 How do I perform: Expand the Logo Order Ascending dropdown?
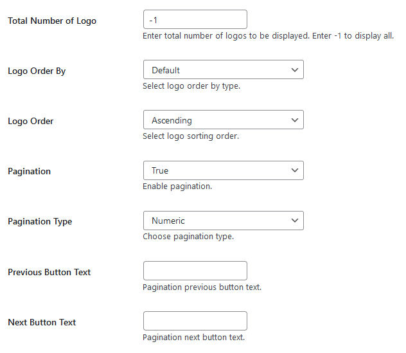pyautogui.click(x=223, y=120)
